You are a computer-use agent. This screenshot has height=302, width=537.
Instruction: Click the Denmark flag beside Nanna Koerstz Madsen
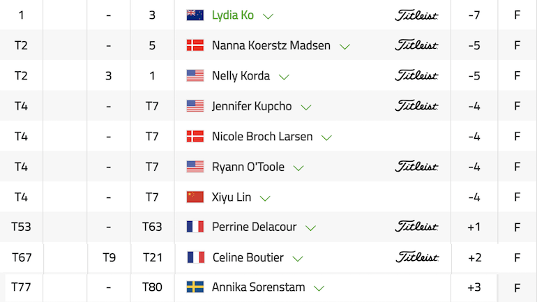[195, 45]
